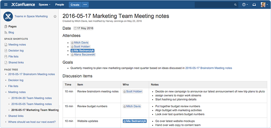Collapse the Meeting notes tree node

[x=6, y=92]
